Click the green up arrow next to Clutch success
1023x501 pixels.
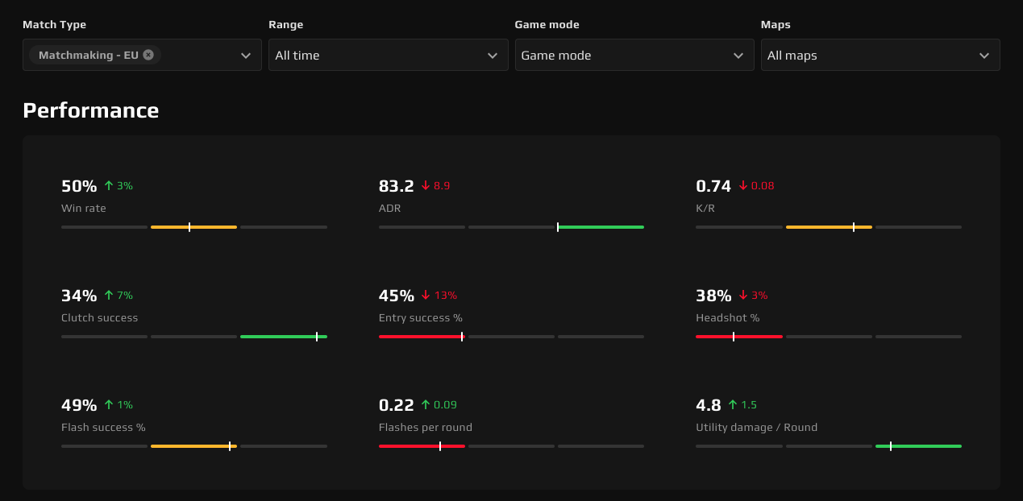109,296
